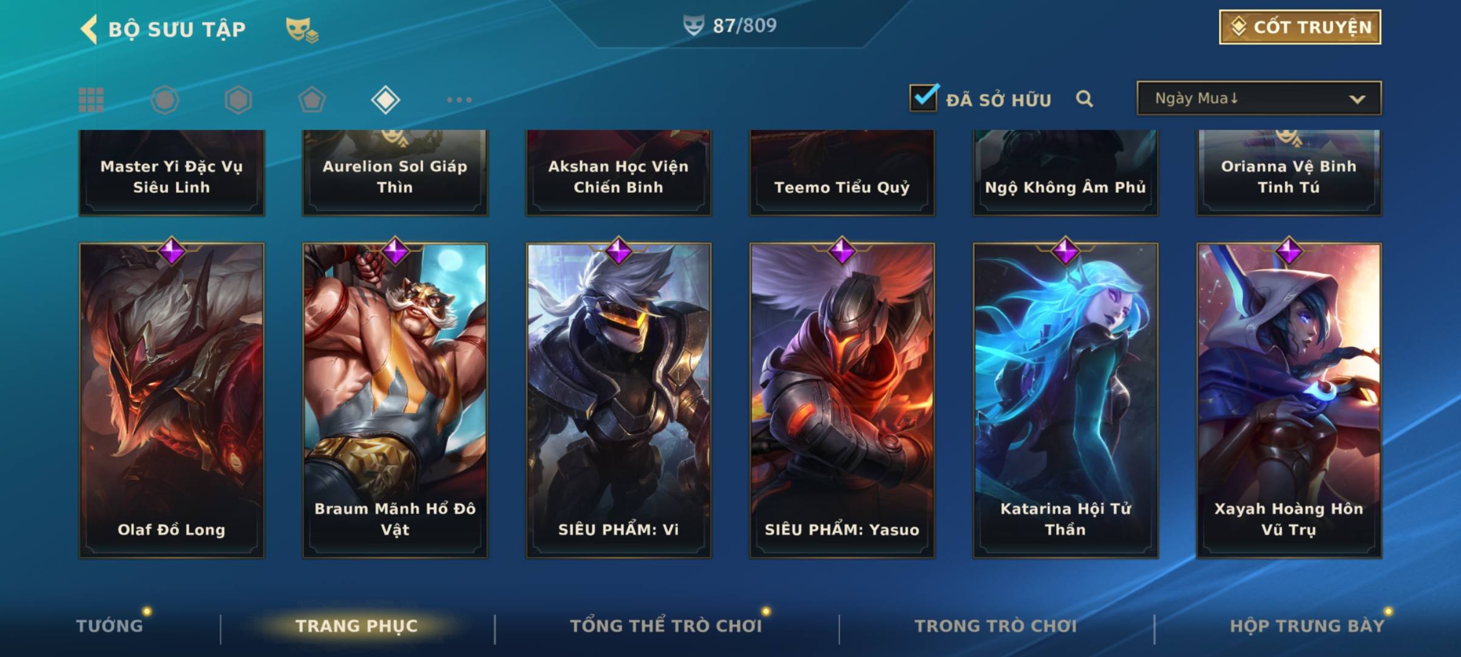Select the diamond rarity filter icon

385,100
